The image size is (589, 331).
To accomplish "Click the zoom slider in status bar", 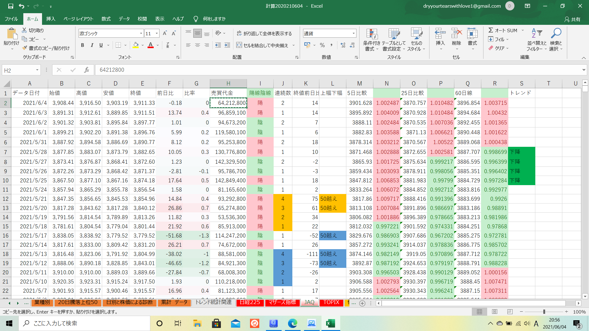I will (x=544, y=312).
